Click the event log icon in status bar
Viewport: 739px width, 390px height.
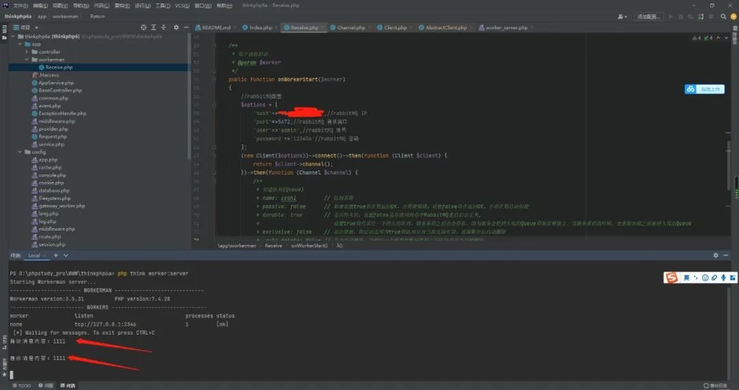[715, 386]
